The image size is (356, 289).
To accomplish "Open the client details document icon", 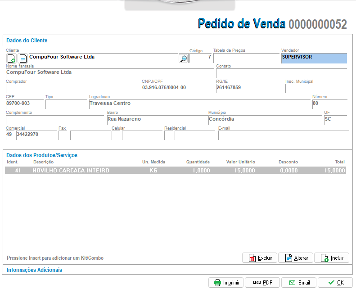I will coord(23,58).
